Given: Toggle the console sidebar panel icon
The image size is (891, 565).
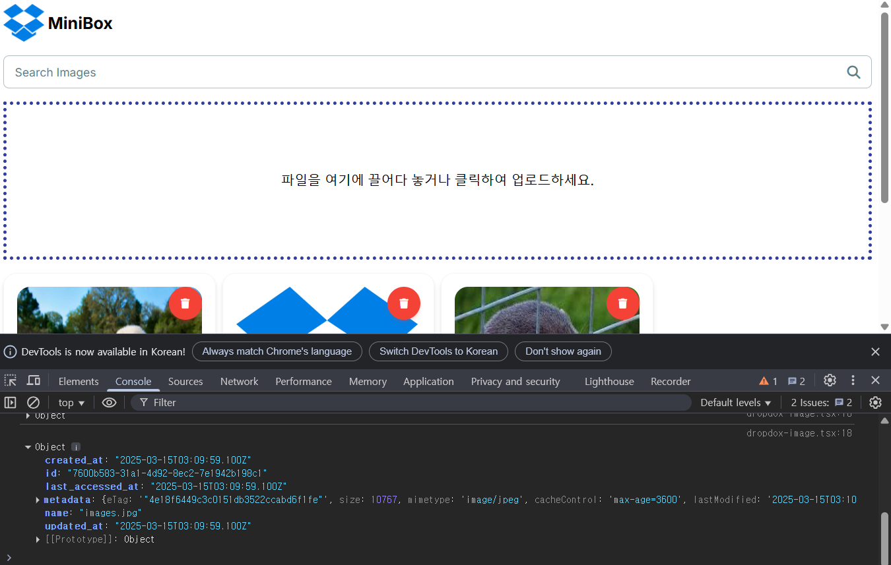Looking at the screenshot, I should tap(11, 402).
